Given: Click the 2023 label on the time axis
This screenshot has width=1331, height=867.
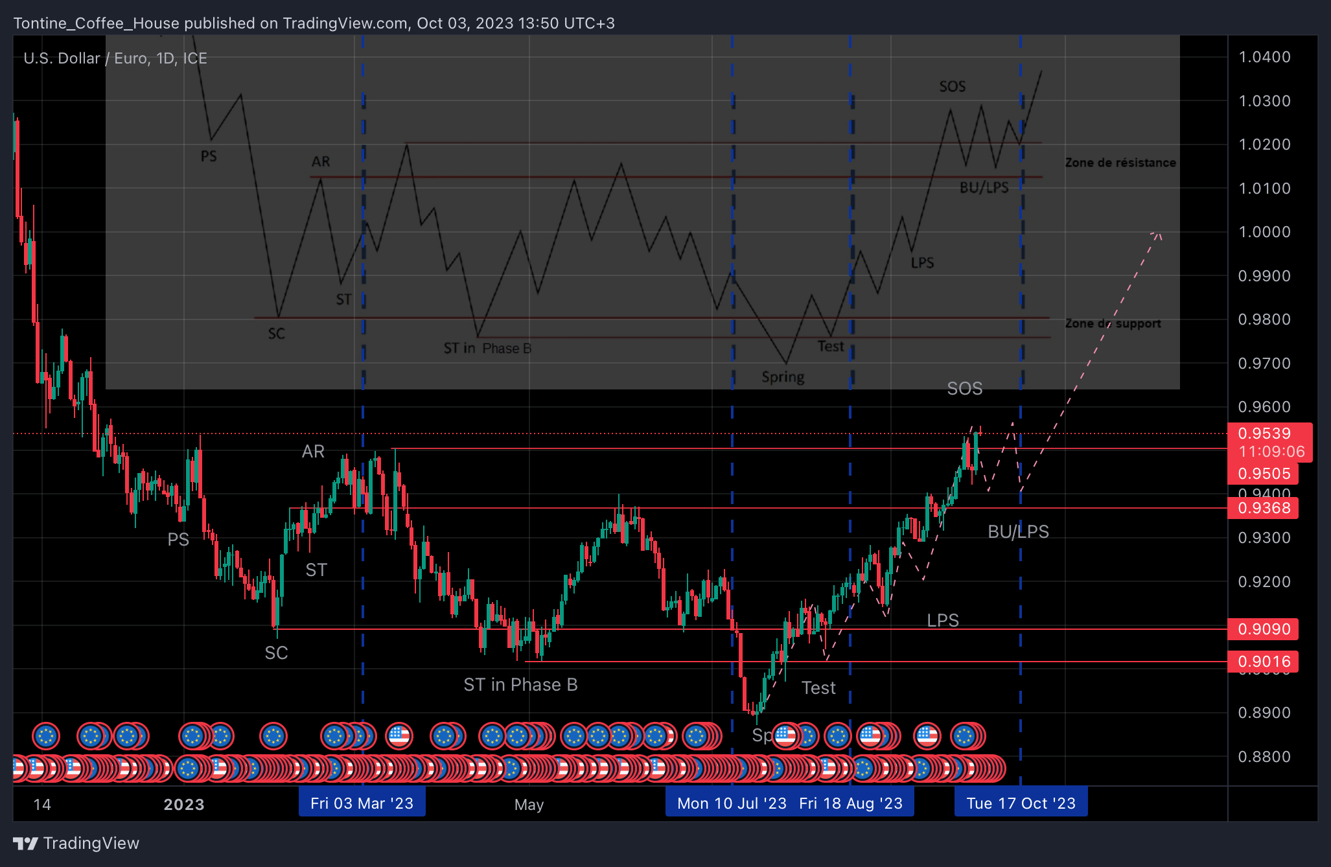Looking at the screenshot, I should tap(184, 804).
